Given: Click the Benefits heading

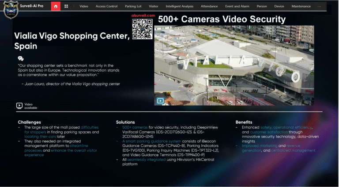Looking at the screenshot, I should point(244,122).
